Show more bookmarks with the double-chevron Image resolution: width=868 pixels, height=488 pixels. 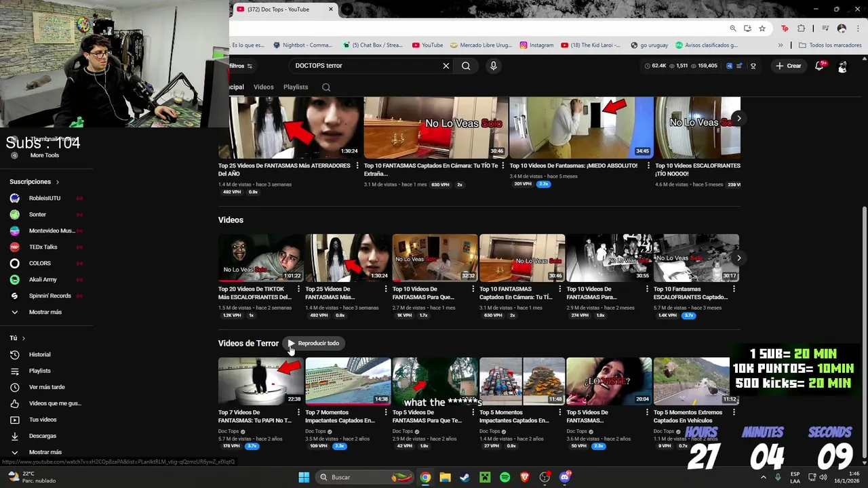click(x=781, y=45)
